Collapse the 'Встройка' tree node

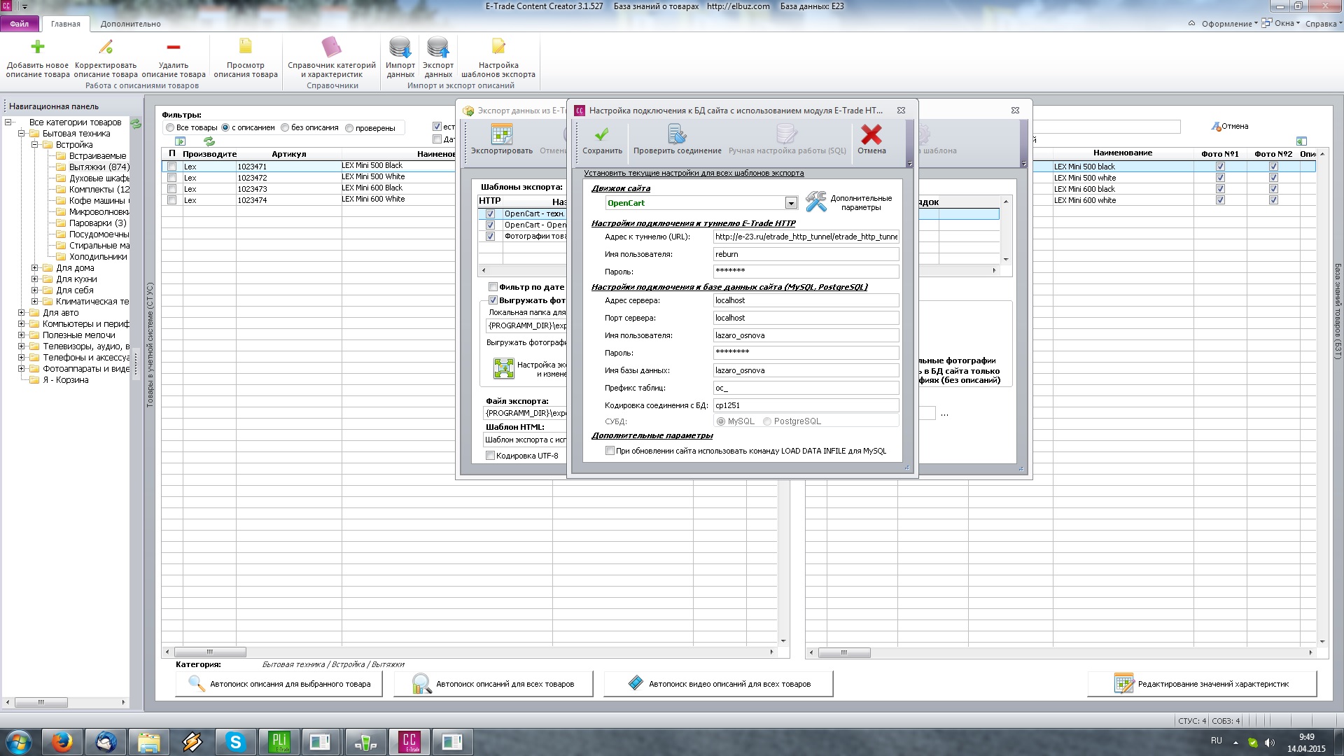point(34,145)
